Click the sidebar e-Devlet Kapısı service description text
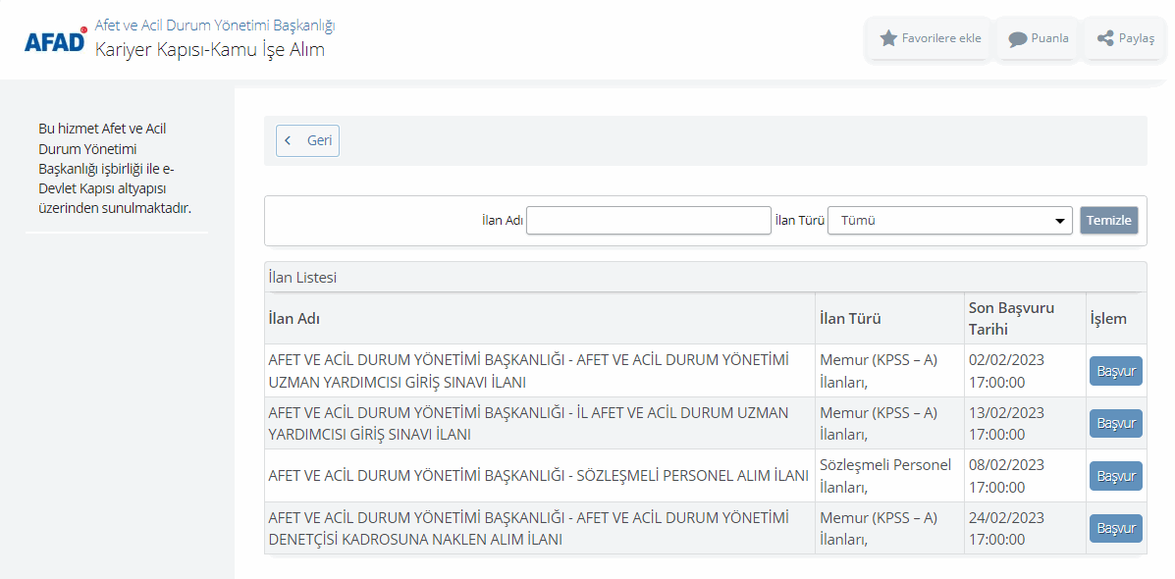Image resolution: width=1175 pixels, height=579 pixels. coord(115,168)
